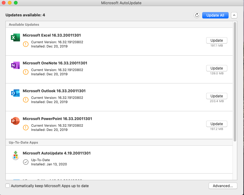Viewport: 244px width, 195px height.
Task: Click the warning icon beside Outlook's current version
Action: [26, 100]
